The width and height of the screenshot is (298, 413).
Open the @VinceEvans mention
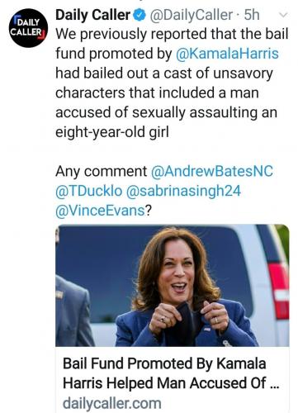coord(100,211)
